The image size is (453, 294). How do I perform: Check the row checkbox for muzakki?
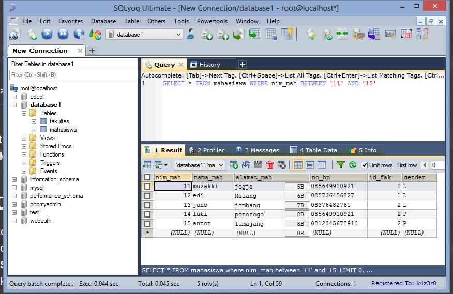click(147, 187)
